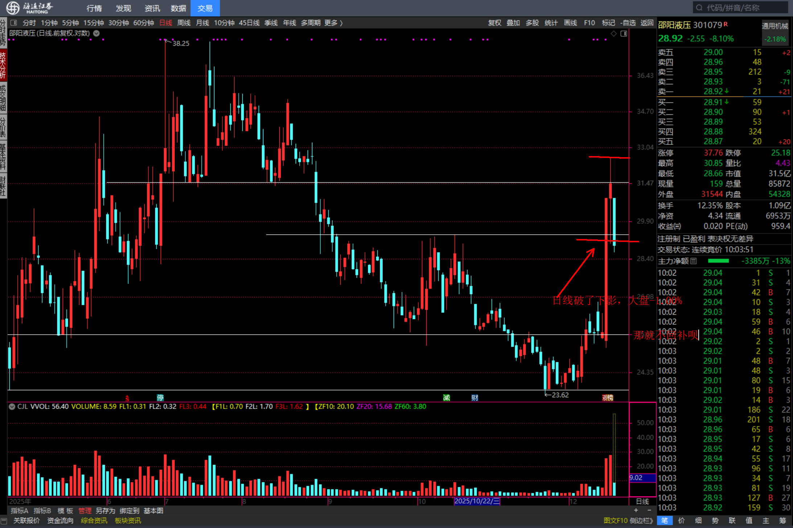Screen dimensions: 793x528
Task: Open the 主力净额 detail list icon
Action: [694, 261]
